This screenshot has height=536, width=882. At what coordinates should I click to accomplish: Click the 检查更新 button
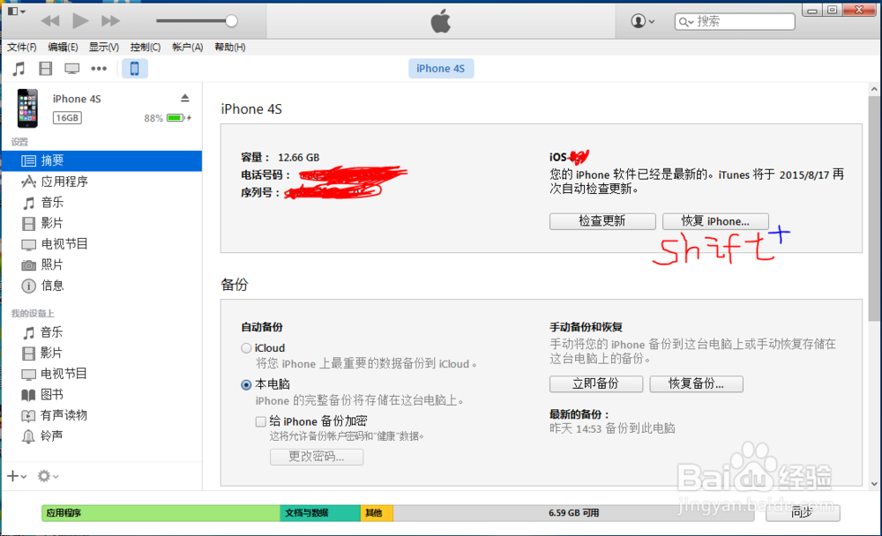point(602,221)
